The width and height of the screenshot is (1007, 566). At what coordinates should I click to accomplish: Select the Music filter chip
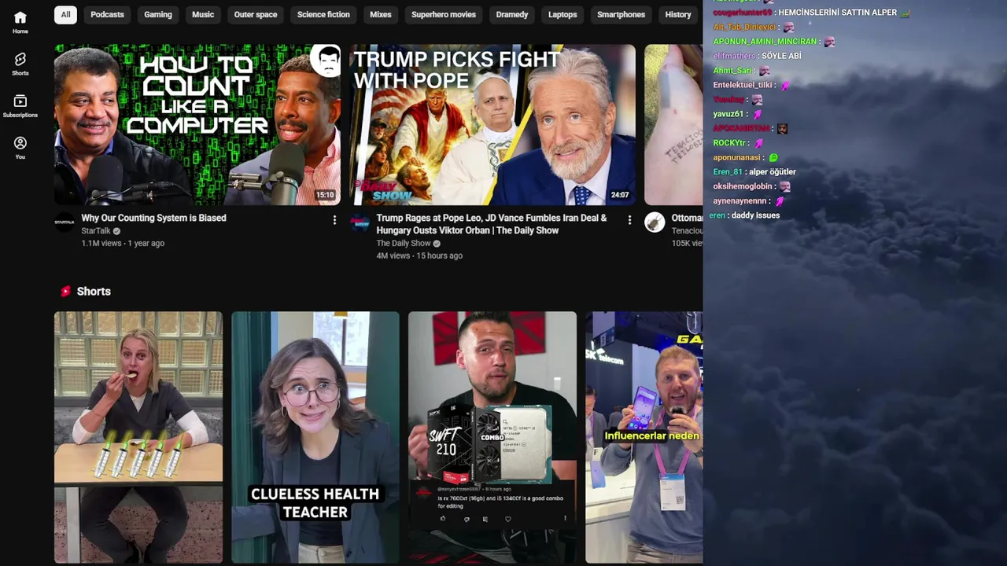(203, 14)
